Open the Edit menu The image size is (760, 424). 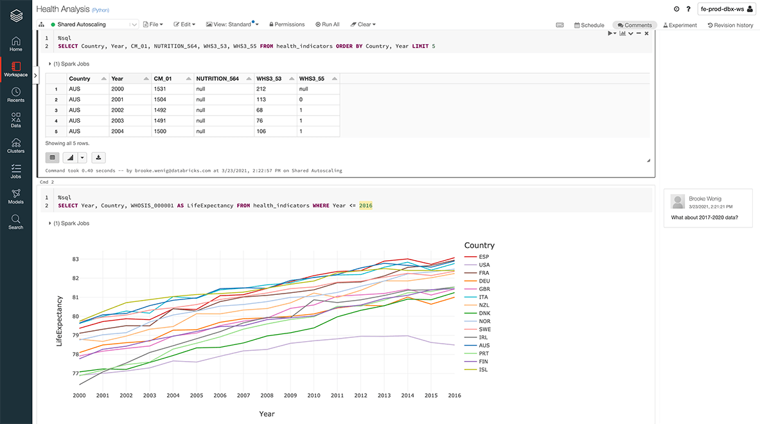pyautogui.click(x=184, y=24)
